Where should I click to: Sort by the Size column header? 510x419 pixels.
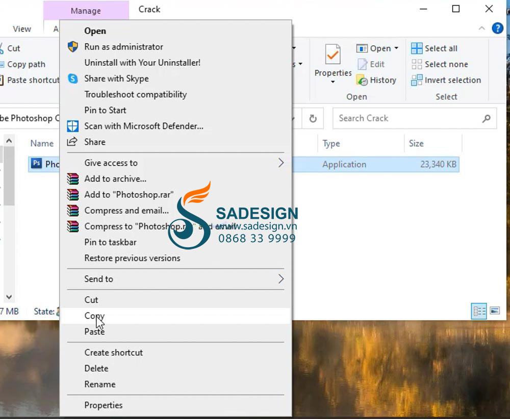[416, 143]
